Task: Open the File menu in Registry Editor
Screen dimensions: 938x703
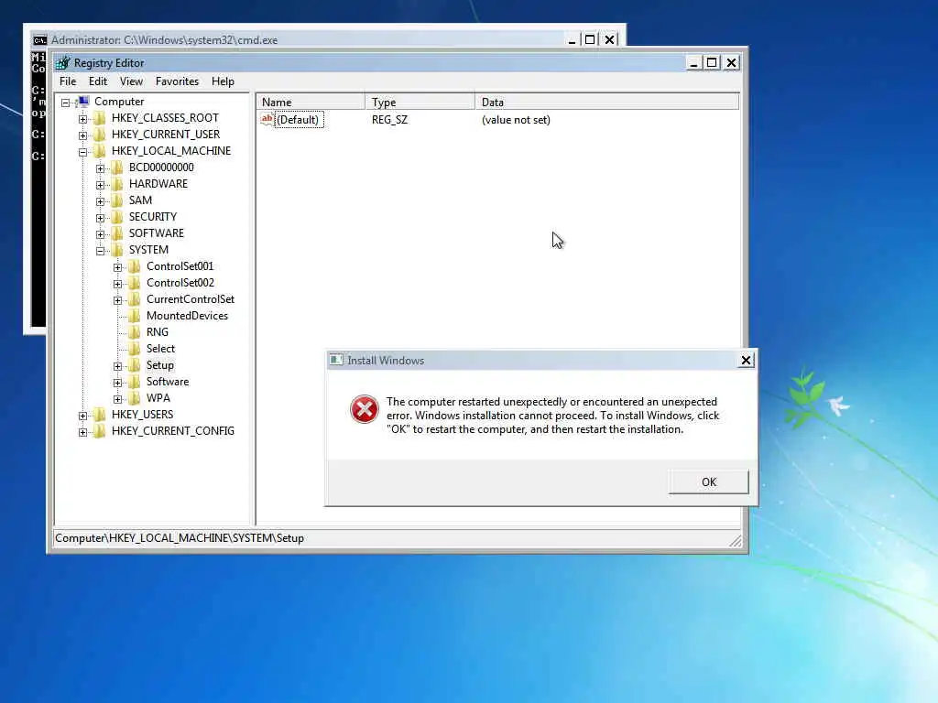Action: click(x=68, y=81)
